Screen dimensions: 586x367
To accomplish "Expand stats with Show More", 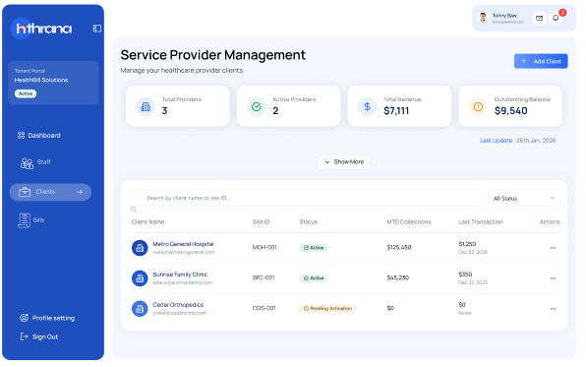I will pos(344,162).
